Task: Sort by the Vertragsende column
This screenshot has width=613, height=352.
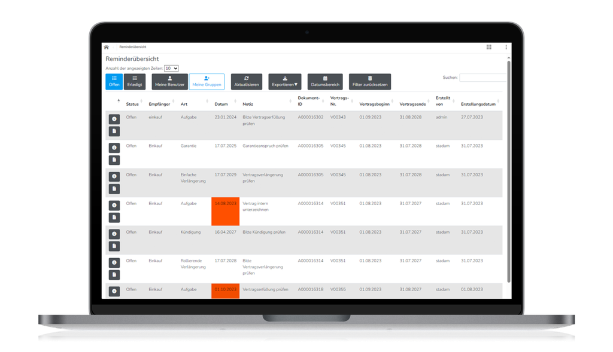Action: pyautogui.click(x=412, y=104)
